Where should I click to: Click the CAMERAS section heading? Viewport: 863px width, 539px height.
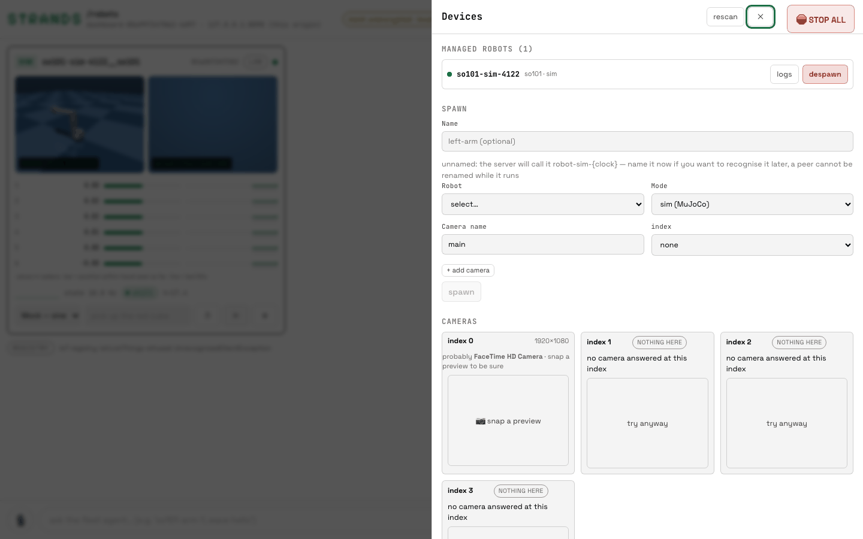point(460,322)
